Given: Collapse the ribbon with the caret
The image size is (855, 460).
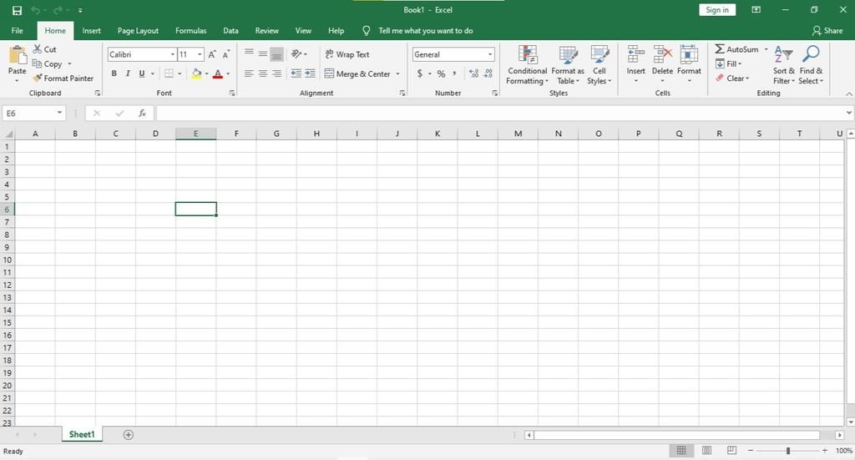Looking at the screenshot, I should click(x=848, y=94).
